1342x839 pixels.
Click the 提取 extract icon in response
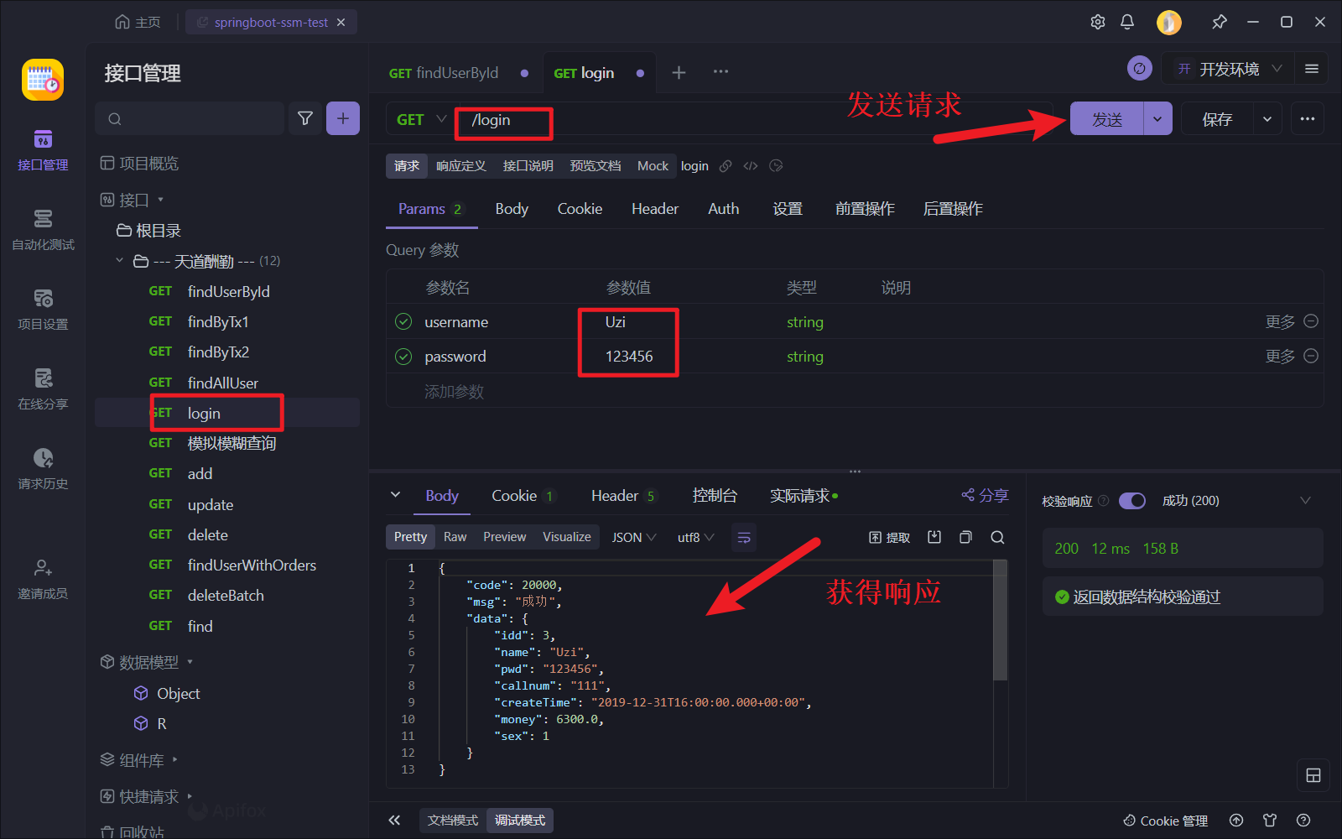[x=889, y=537]
